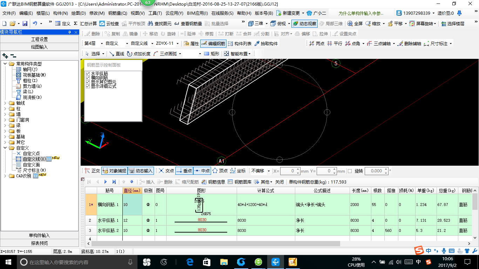Select the 移动 move tool
Viewport: 479px width, 269px height.
click(150, 34)
